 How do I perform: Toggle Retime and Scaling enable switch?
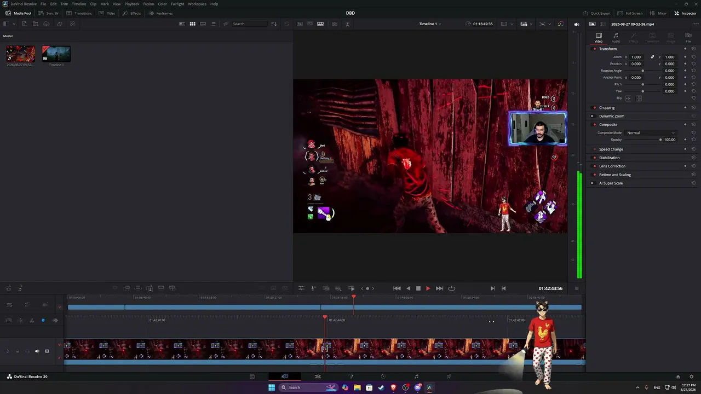(x=594, y=175)
